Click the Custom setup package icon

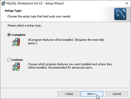16,67
